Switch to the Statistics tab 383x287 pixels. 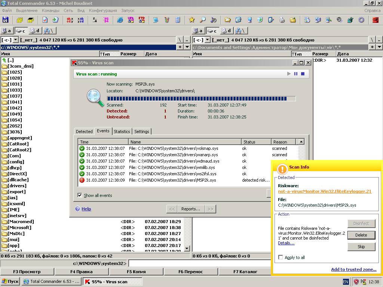click(122, 132)
